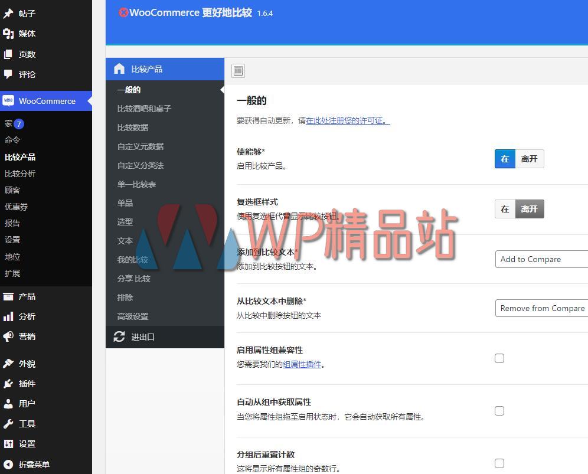Open the 插件 plugins icon

(x=9, y=383)
